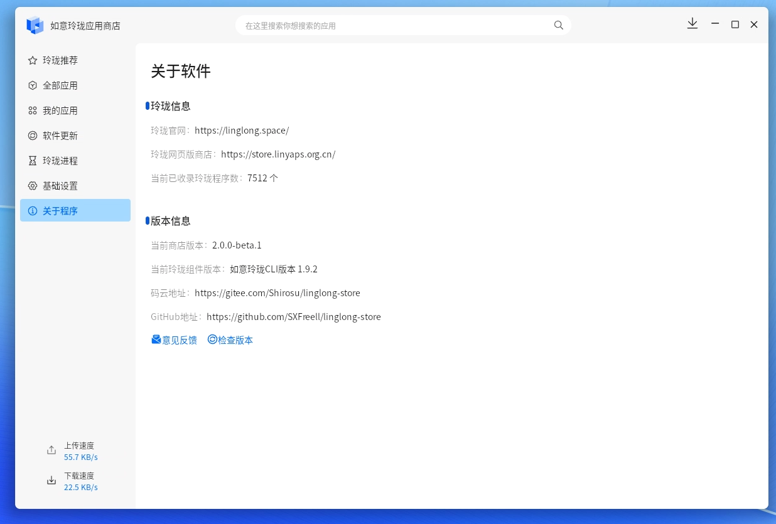Screen dimensions: 776x524
Task: Open the github.com linglong-store link
Action: pyautogui.click(x=294, y=317)
